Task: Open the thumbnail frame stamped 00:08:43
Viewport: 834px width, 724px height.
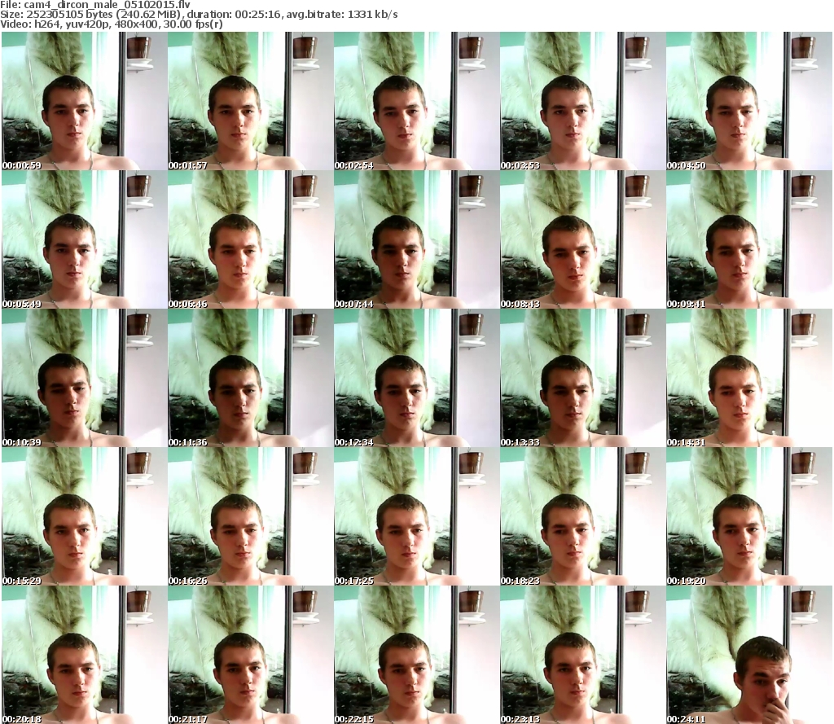Action: click(x=582, y=239)
